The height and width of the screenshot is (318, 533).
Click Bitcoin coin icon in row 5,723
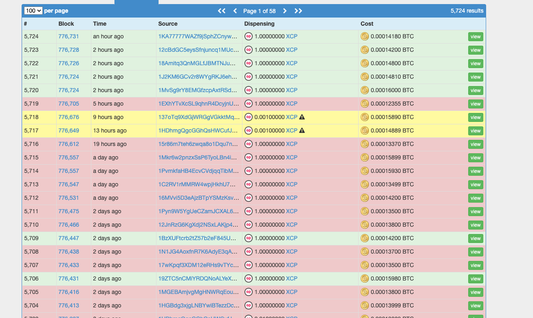coord(365,50)
